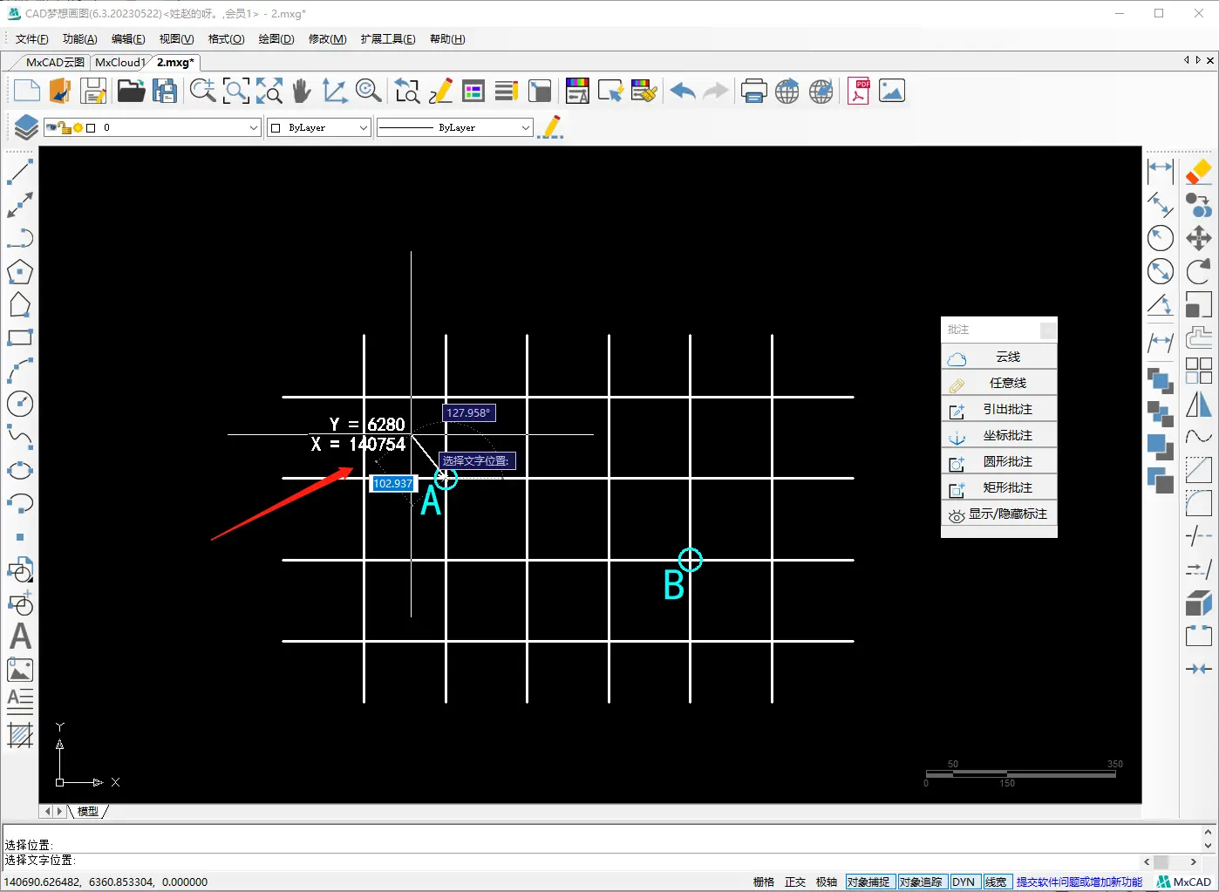Image resolution: width=1219 pixels, height=892 pixels.
Task: Disable DYN dynamic input toggle
Action: coord(964,882)
